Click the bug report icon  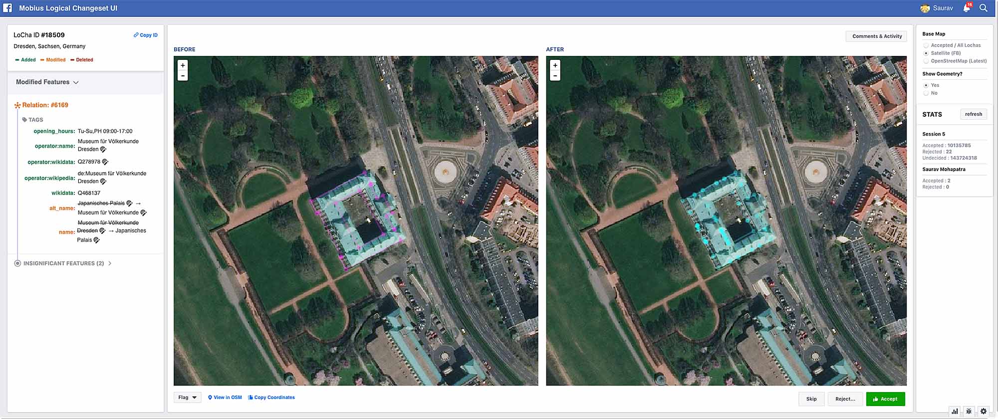coord(969,412)
